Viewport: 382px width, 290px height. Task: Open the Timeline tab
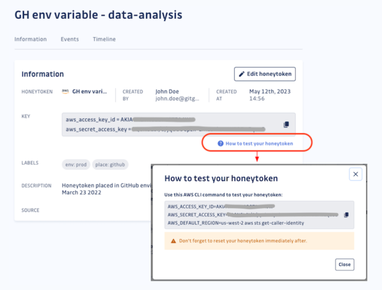(x=104, y=39)
